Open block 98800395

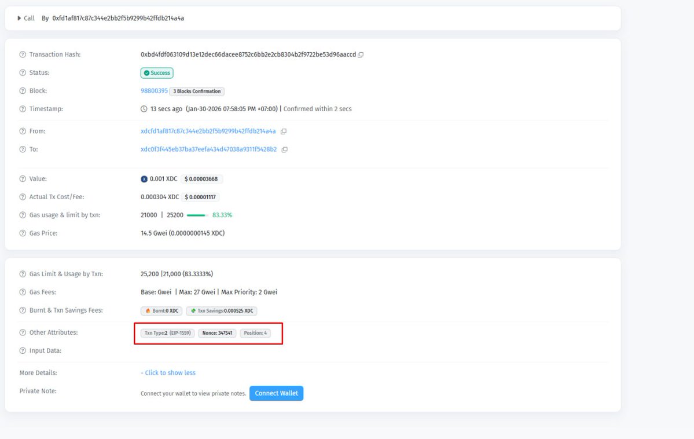[x=154, y=91]
